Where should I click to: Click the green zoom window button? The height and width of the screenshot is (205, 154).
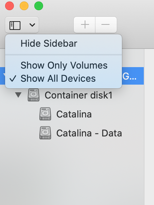pyautogui.click(x=39, y=6)
